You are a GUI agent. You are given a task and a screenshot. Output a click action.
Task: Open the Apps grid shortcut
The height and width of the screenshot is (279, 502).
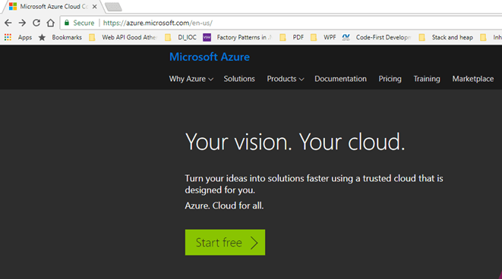18,37
